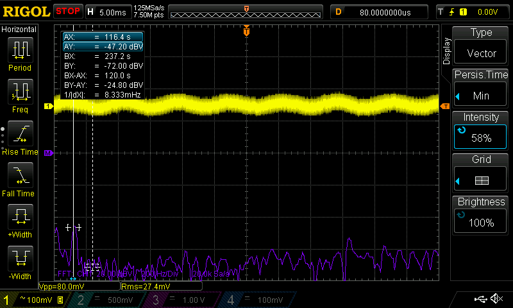The height and width of the screenshot is (308, 513).
Task: Select the Period measurement icon
Action: click(x=20, y=50)
